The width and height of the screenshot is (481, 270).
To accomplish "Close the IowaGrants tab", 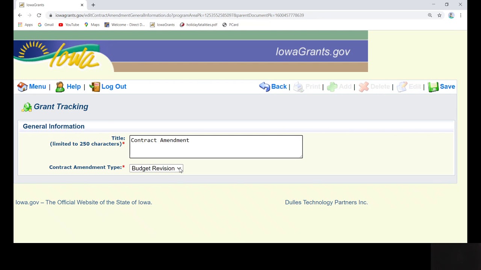I will [82, 5].
